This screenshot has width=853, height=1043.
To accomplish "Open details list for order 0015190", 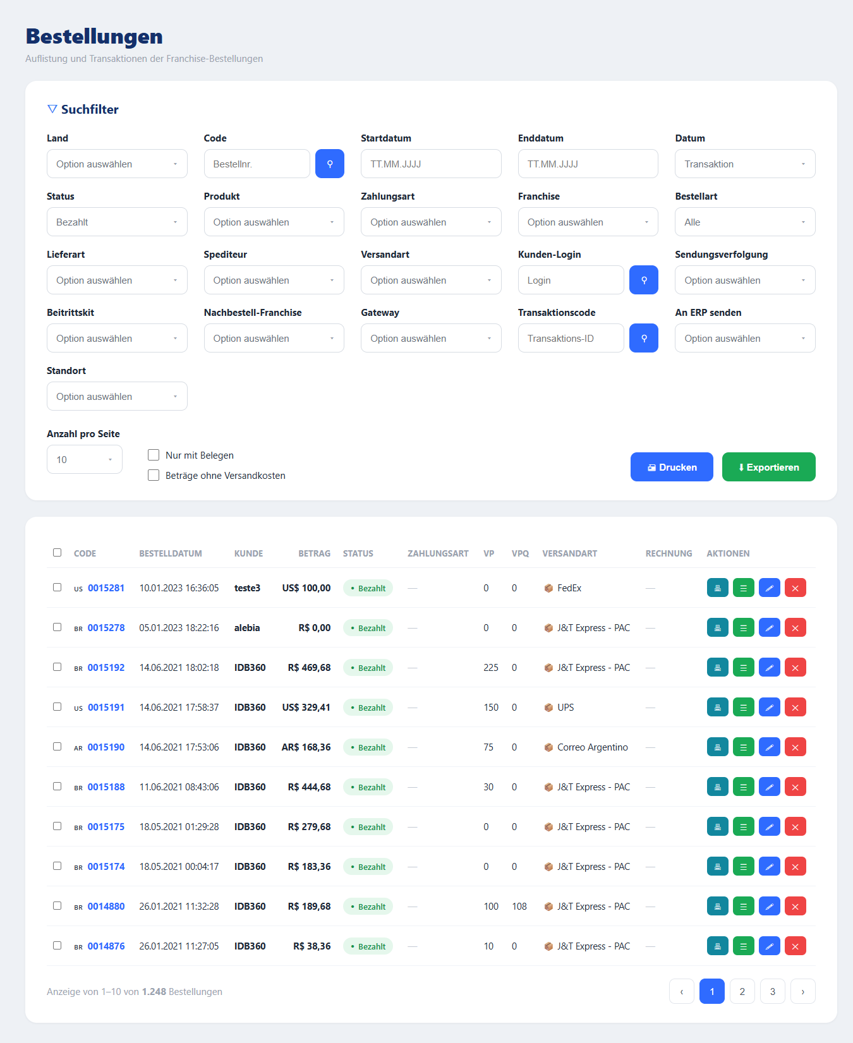I will click(744, 747).
